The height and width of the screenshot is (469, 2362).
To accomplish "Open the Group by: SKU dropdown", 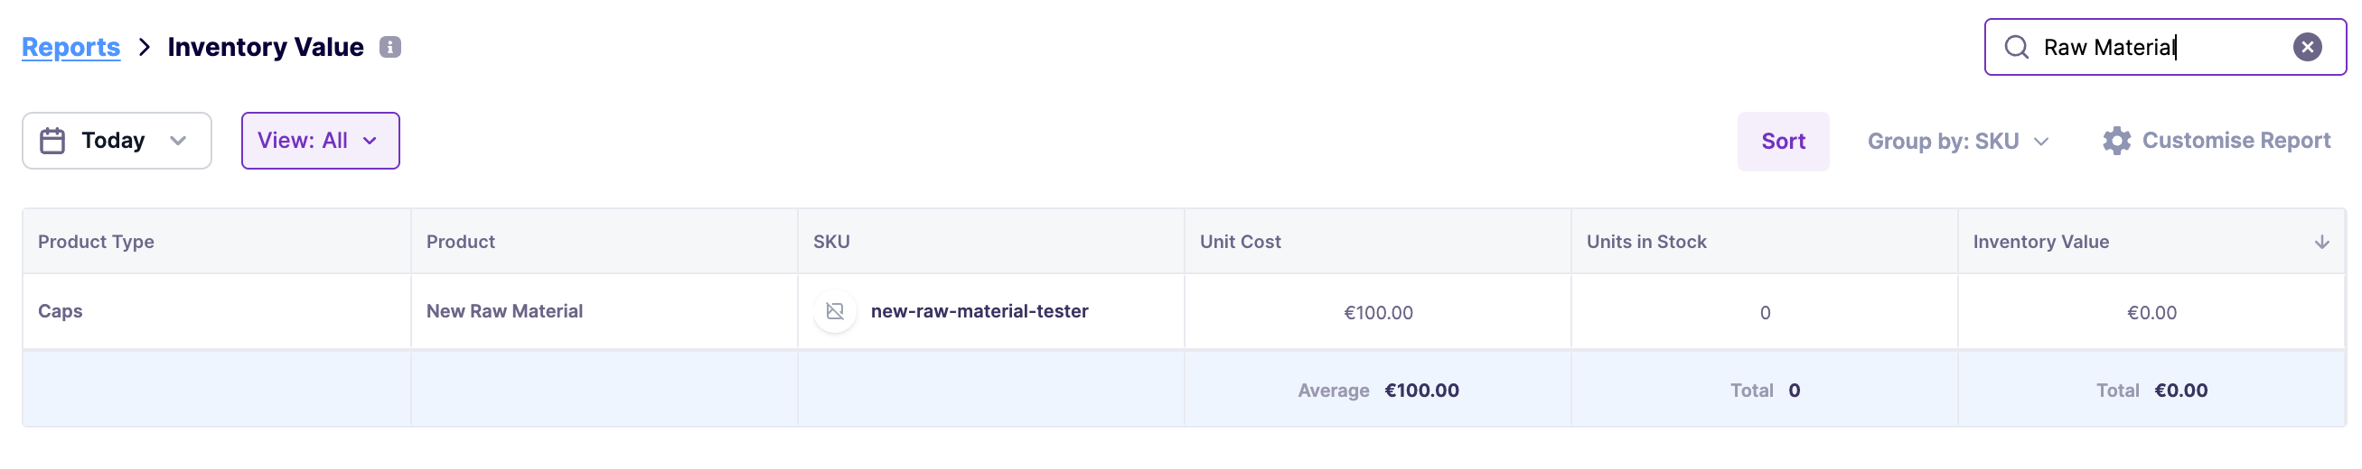I will (1957, 141).
